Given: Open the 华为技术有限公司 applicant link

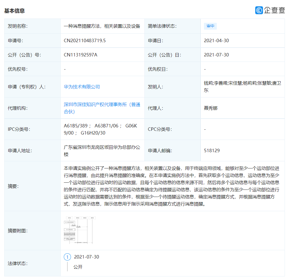Looking at the screenshot, I should tap(82, 87).
